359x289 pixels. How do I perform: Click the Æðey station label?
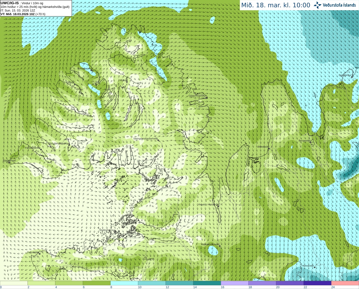[x=124, y=80]
